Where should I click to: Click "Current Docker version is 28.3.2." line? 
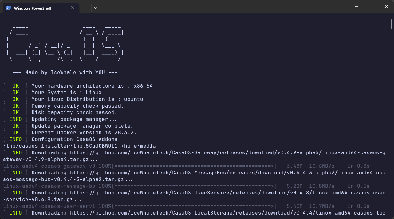pyautogui.click(x=84, y=133)
